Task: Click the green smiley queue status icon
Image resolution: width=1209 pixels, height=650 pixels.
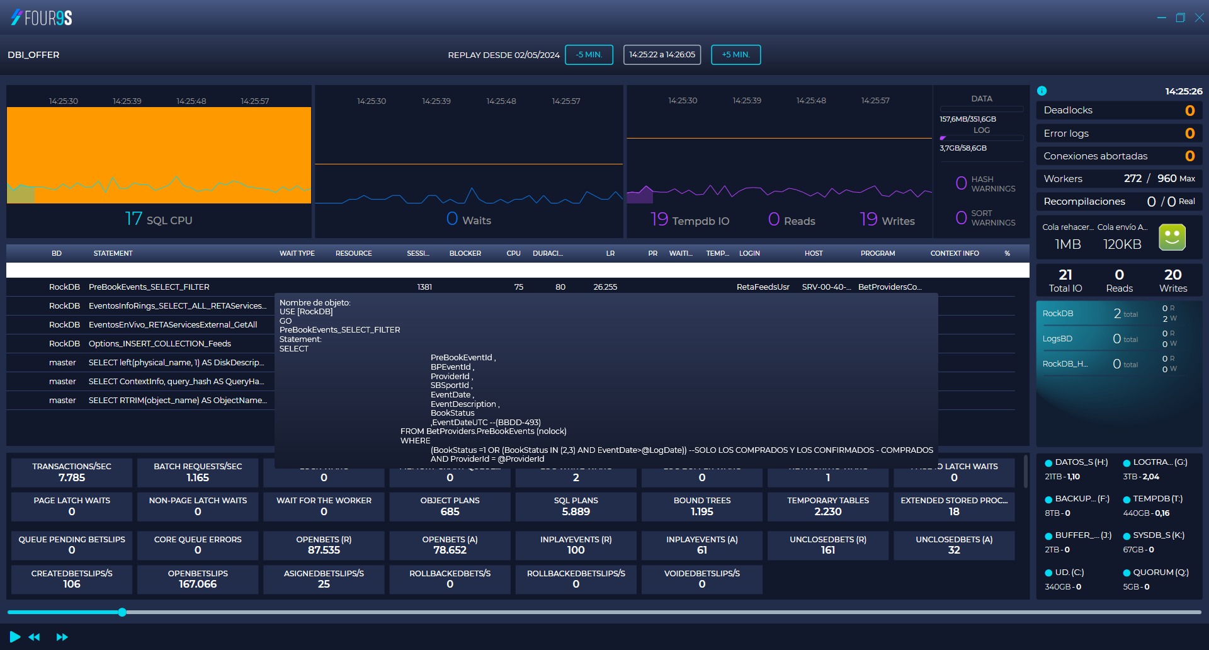Action: click(1172, 237)
